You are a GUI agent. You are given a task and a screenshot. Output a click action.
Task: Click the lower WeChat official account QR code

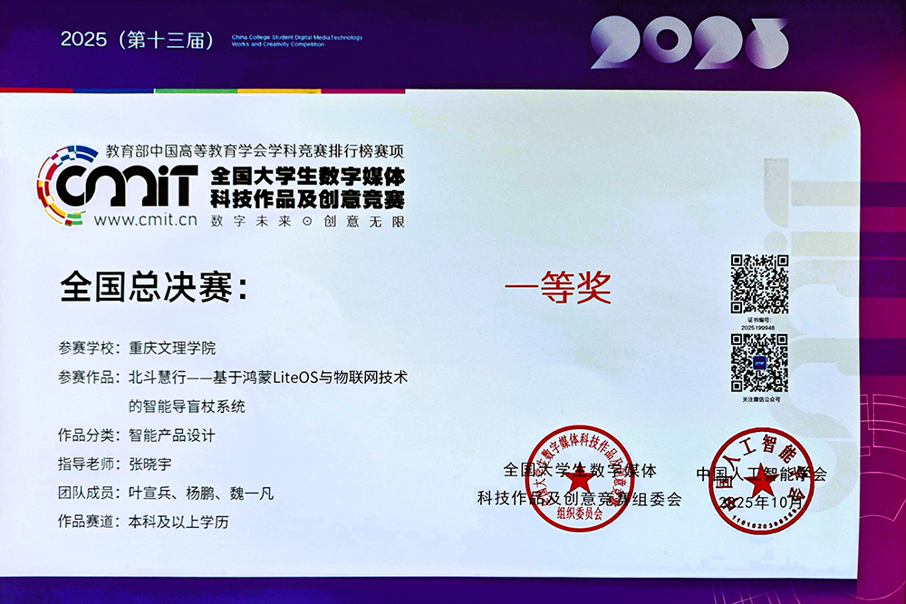(758, 361)
